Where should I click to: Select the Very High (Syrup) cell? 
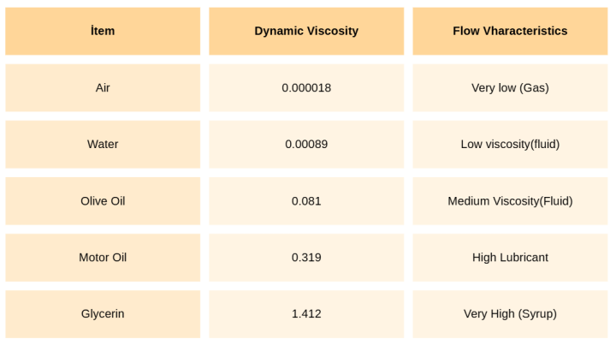pos(510,313)
